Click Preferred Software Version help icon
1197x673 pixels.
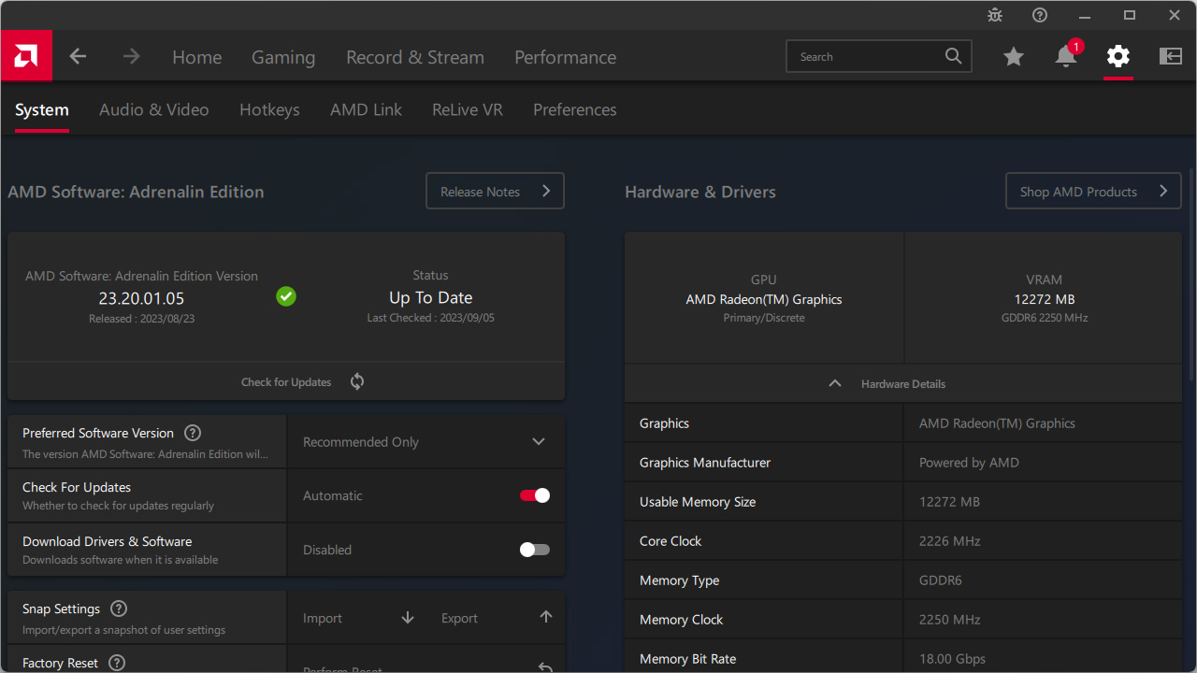193,433
